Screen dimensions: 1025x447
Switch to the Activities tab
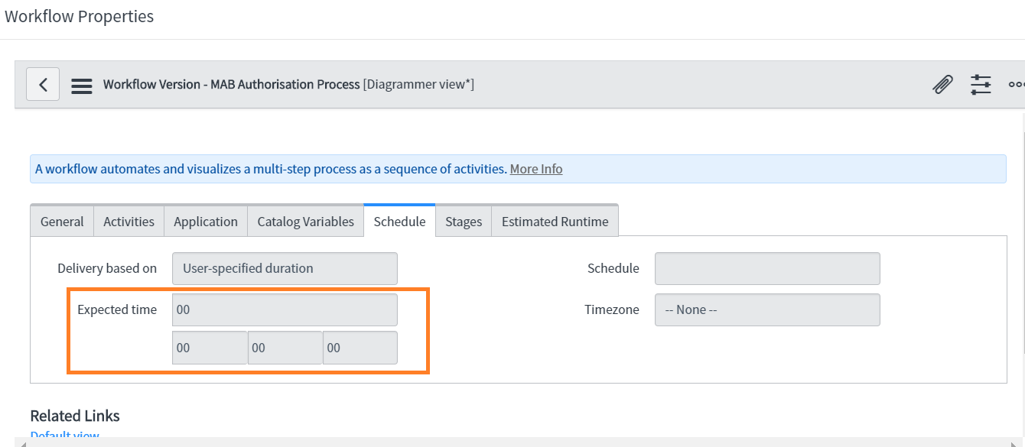[129, 221]
